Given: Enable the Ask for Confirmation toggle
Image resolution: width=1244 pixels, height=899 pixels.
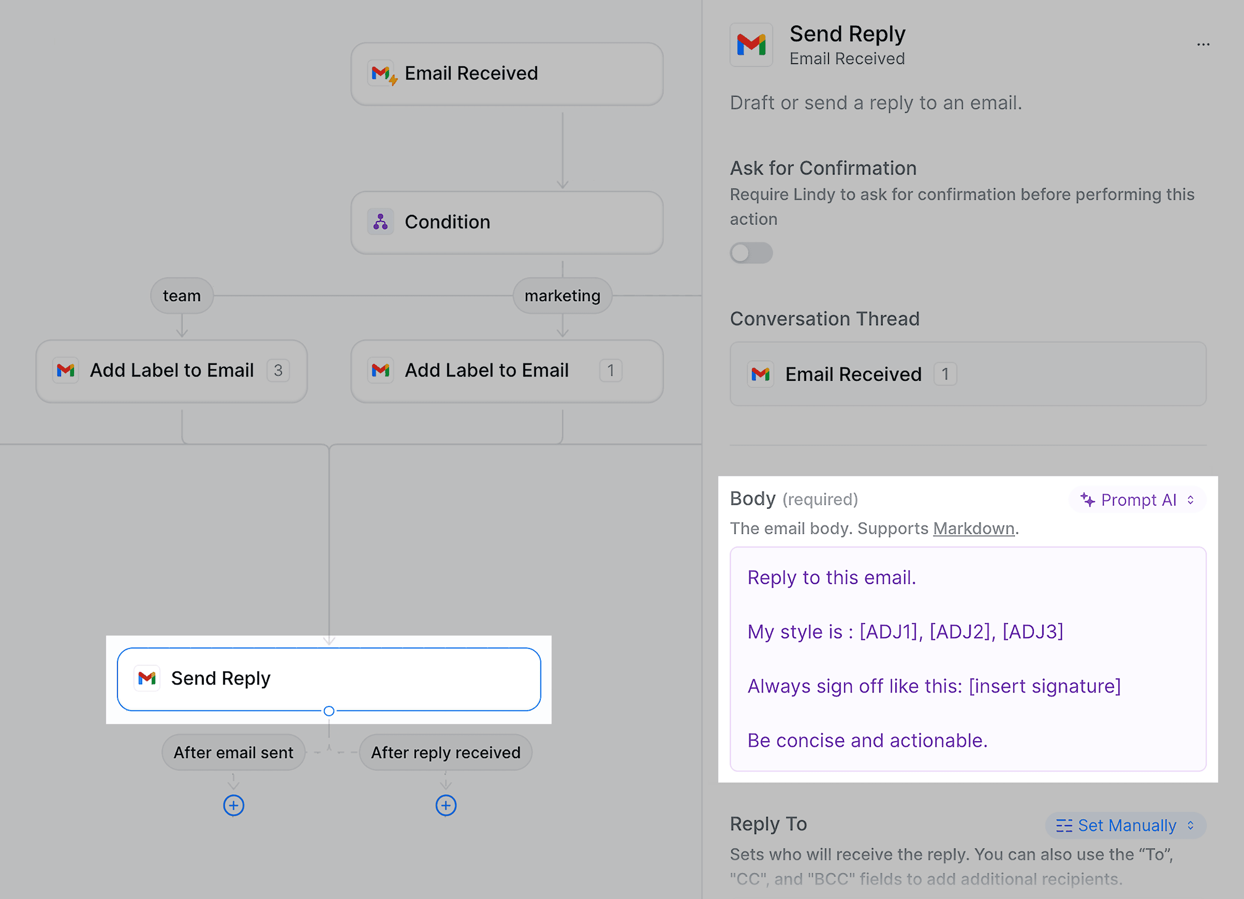Looking at the screenshot, I should click(x=751, y=253).
